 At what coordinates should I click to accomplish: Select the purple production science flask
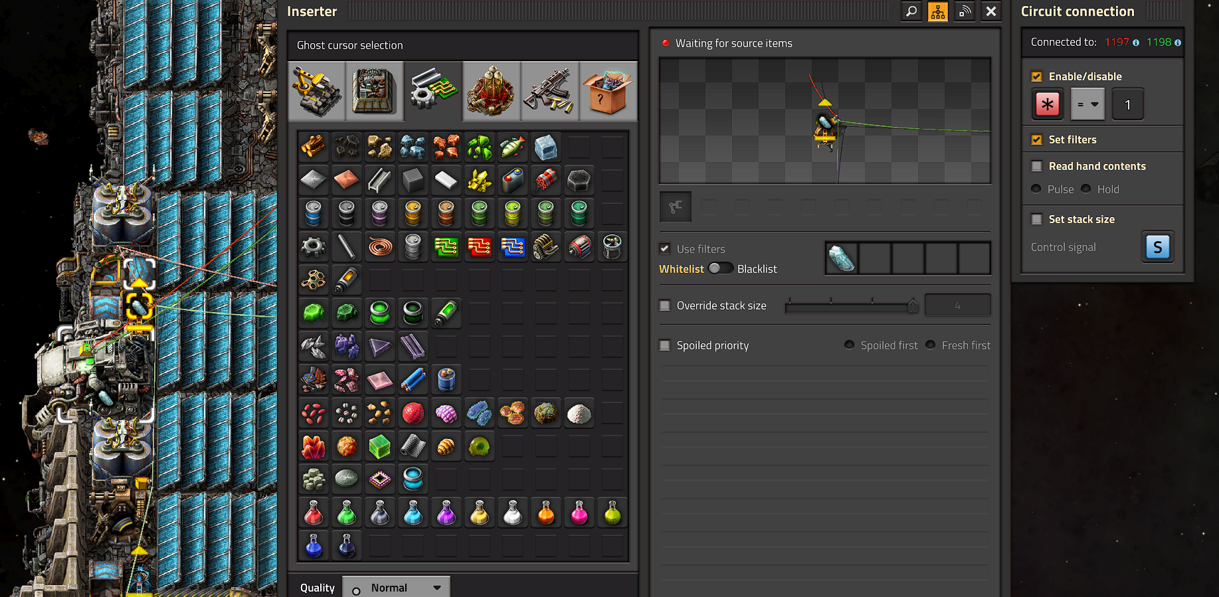446,513
